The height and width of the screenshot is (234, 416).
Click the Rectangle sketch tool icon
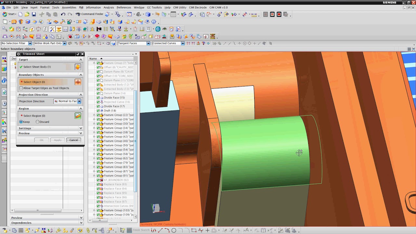coord(194,230)
